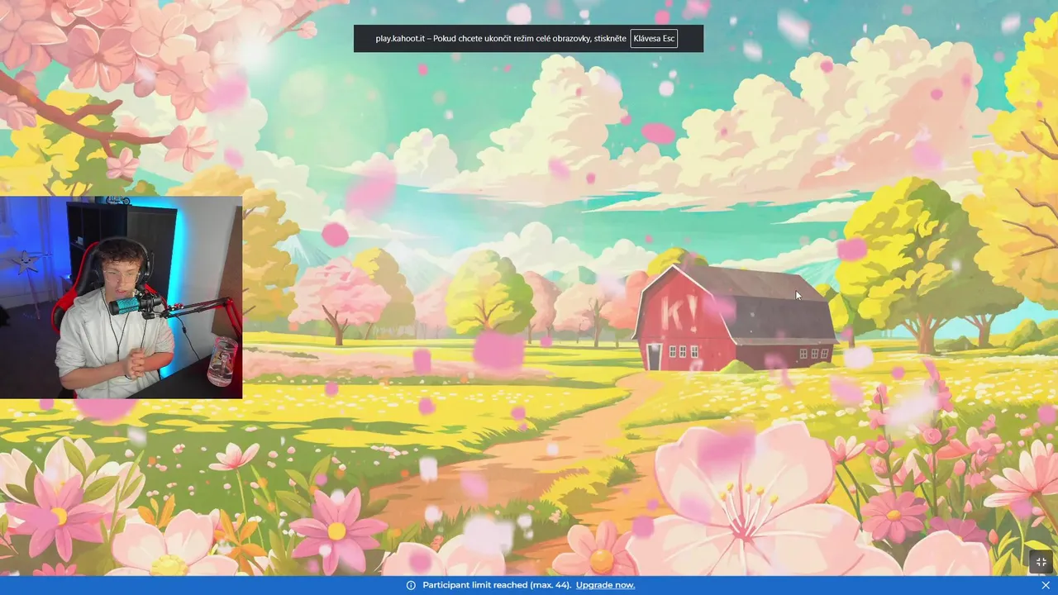
Task: Click 'Participant limit reached (max. 44).' text
Action: (x=497, y=585)
